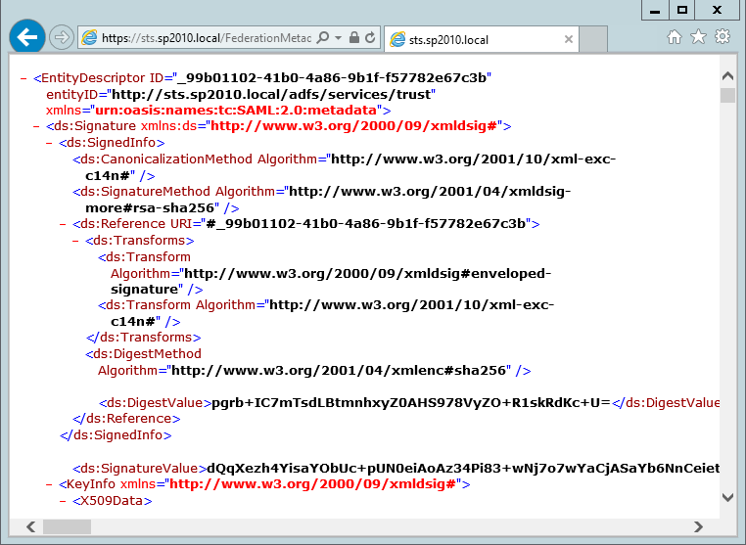Open the address bar autocomplete dropdown arrow
746x545 pixels.
[x=338, y=38]
